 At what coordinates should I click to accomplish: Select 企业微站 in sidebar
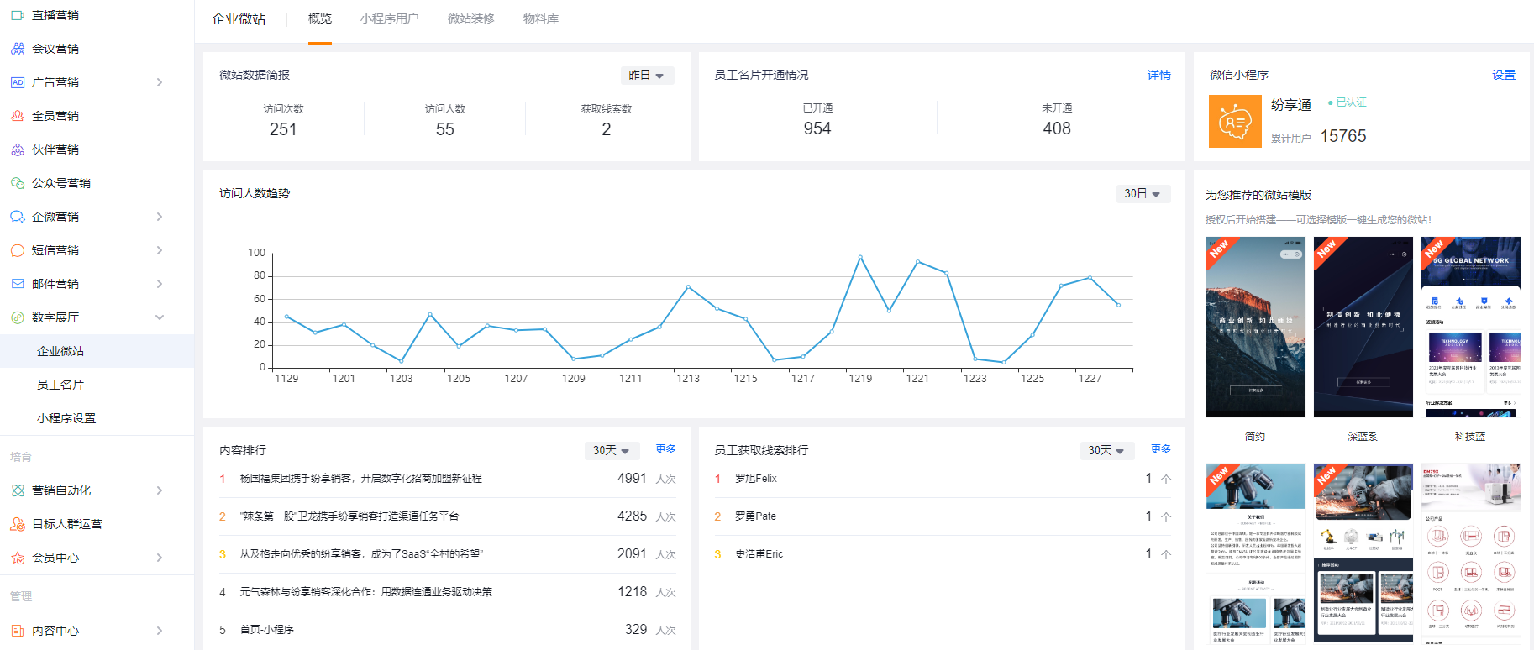pos(97,351)
